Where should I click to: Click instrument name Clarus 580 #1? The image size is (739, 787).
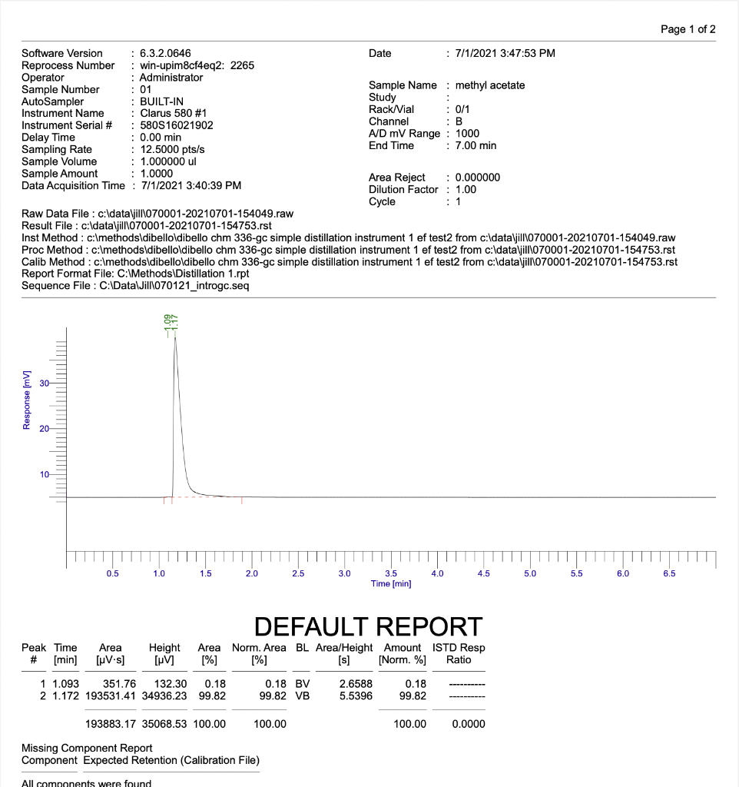[173, 114]
